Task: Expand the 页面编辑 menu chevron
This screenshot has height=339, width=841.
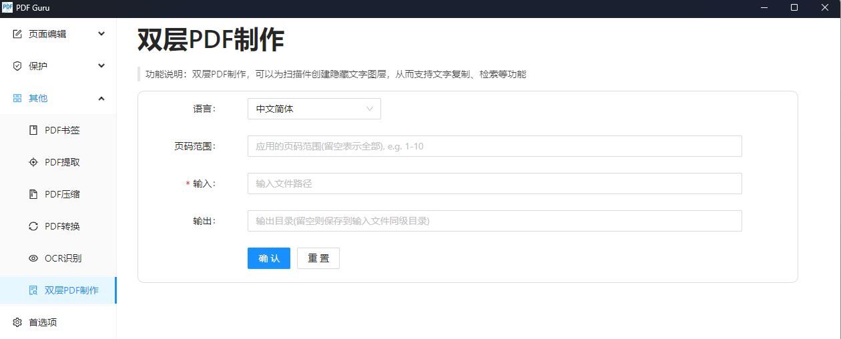Action: tap(101, 33)
